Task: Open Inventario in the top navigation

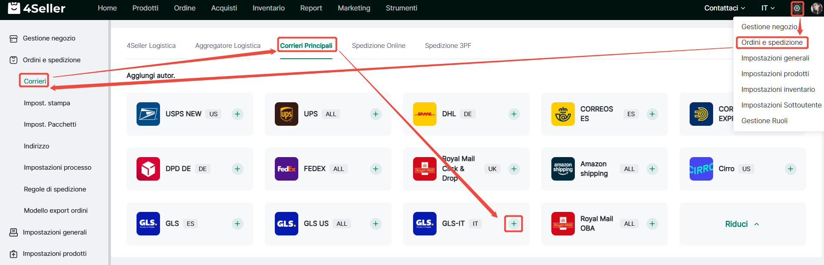Action: pos(268,8)
